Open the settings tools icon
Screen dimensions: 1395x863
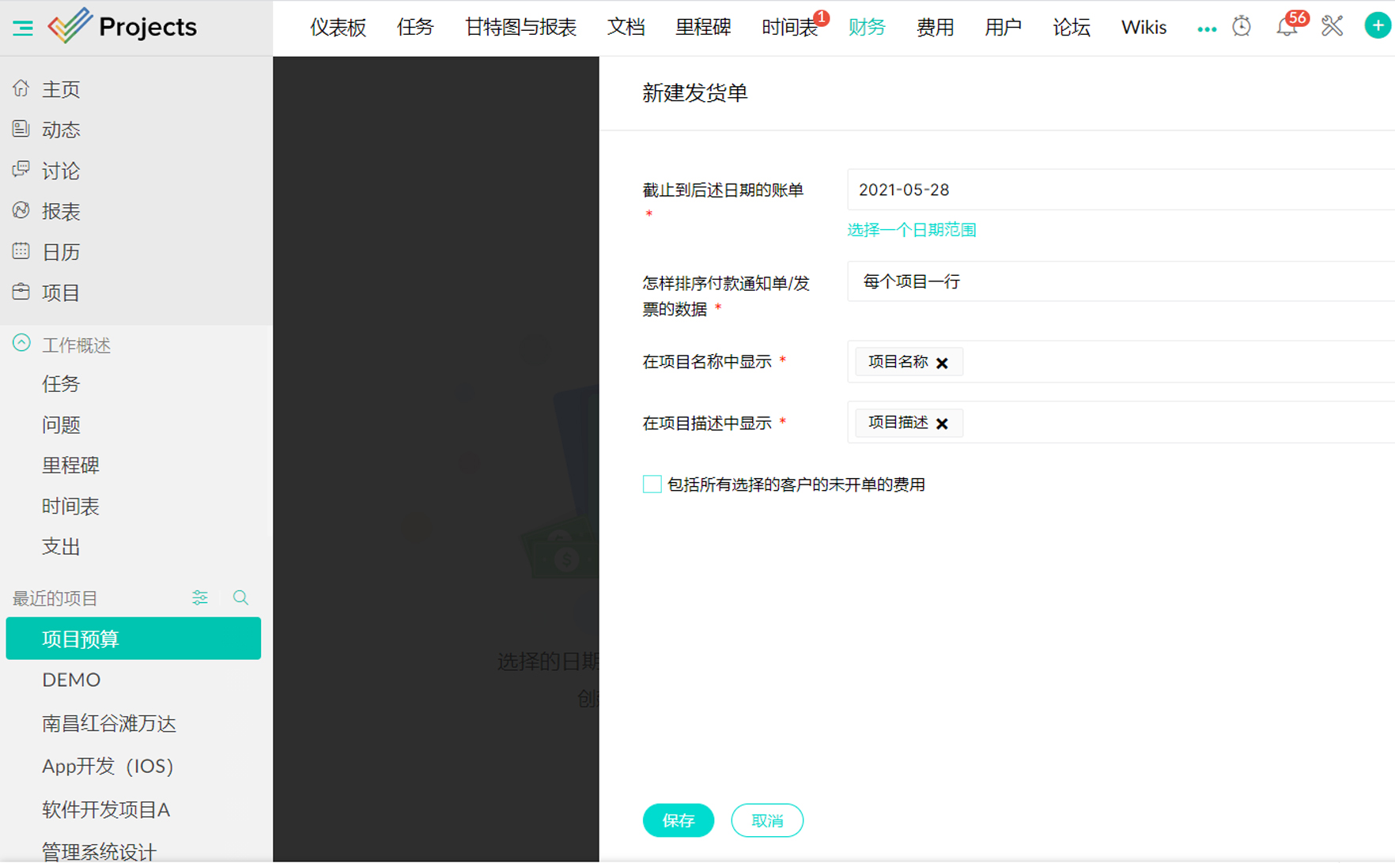(x=1332, y=27)
